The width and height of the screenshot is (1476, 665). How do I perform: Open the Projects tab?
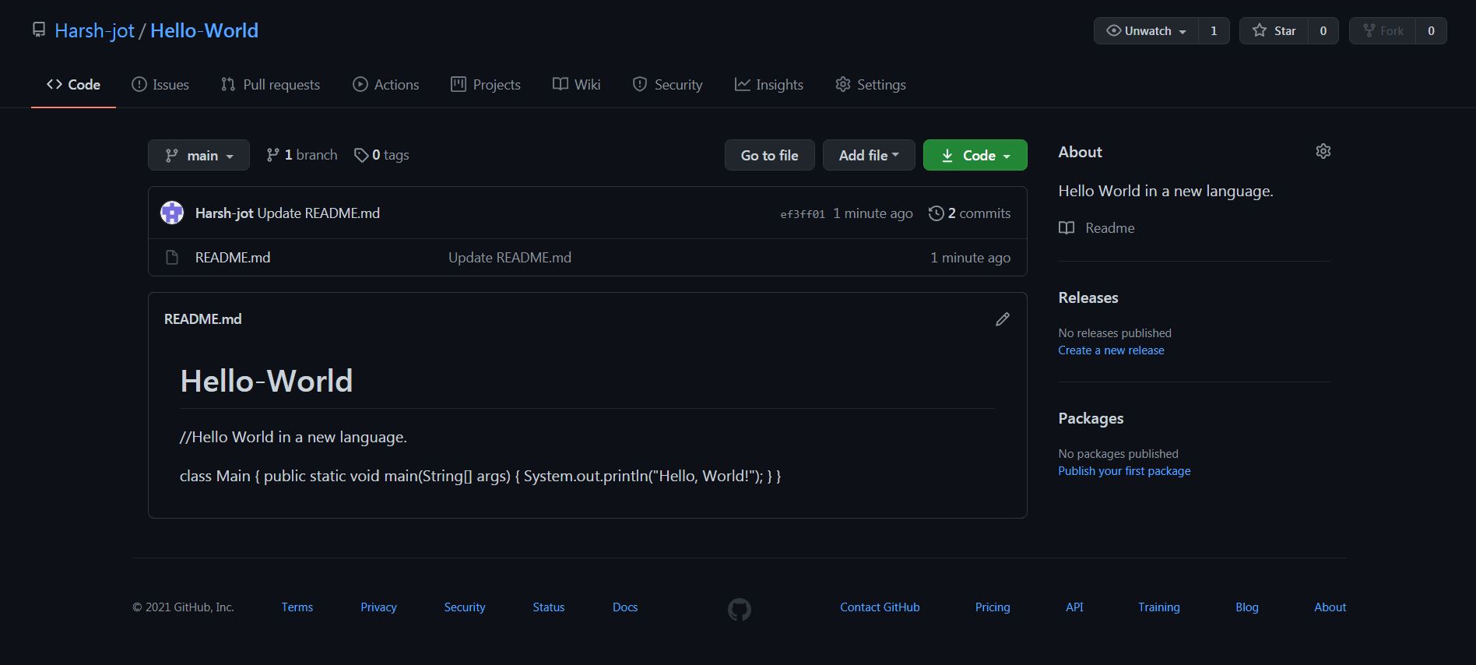click(486, 84)
